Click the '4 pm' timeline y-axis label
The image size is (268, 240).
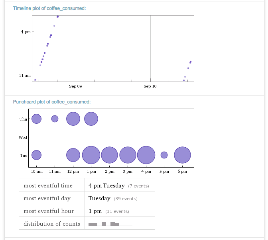pyautogui.click(x=26, y=32)
